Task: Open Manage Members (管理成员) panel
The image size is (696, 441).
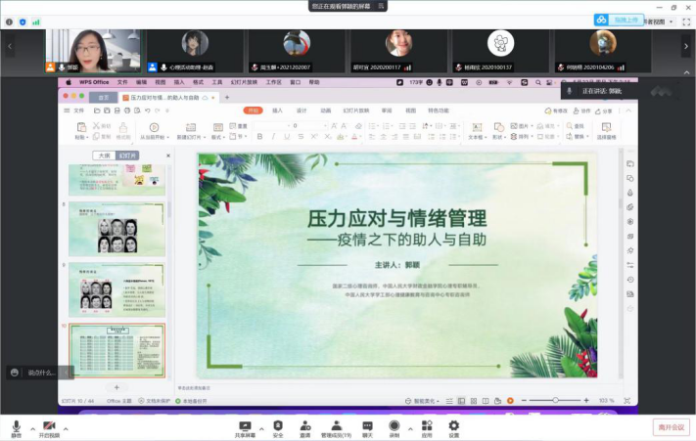Action: (337, 426)
